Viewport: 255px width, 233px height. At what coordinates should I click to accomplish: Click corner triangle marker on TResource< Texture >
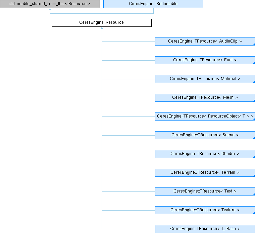click(x=254, y=213)
